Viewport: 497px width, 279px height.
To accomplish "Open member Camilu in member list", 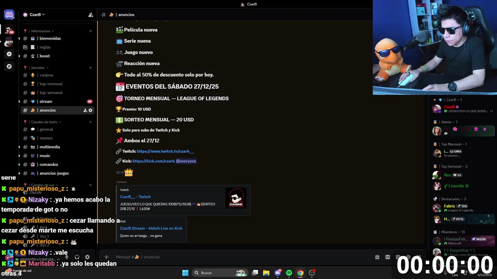I will [x=463, y=186].
